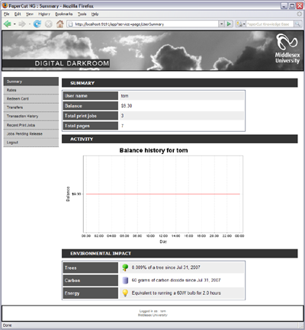Click the Middlesex University logo
Viewport: 305px width, 330px height.
click(287, 49)
